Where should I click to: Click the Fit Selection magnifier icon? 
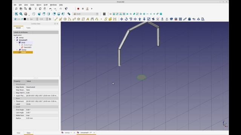click(x=21, y=14)
